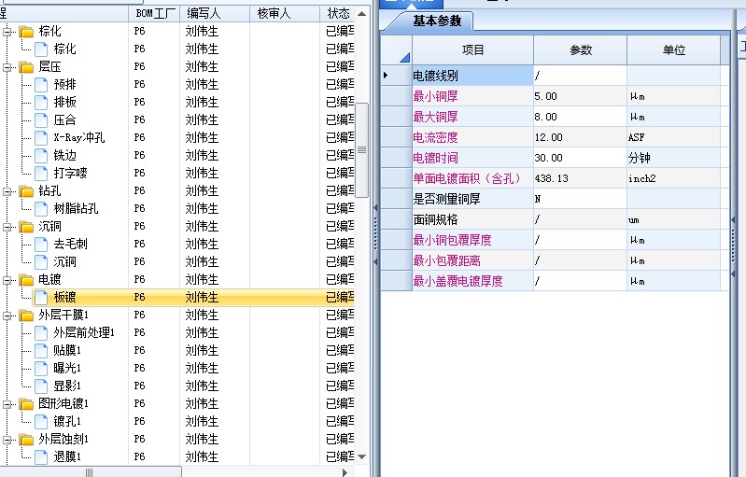Click the document icon beside 镀孔1
746x477 pixels.
click(x=41, y=421)
